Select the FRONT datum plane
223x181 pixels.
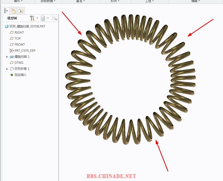(20, 45)
